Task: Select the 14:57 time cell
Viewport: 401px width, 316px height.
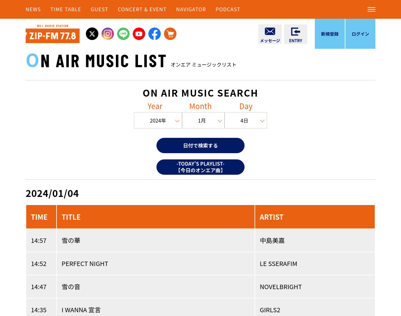Action: [x=41, y=240]
